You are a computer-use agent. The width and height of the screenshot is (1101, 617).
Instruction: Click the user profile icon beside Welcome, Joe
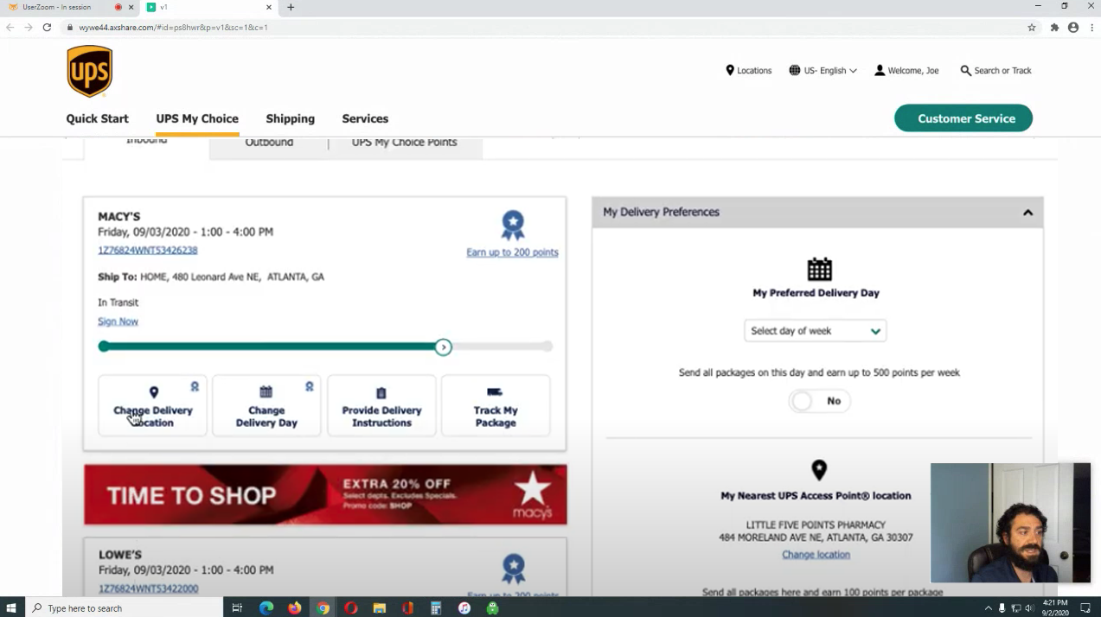click(880, 70)
